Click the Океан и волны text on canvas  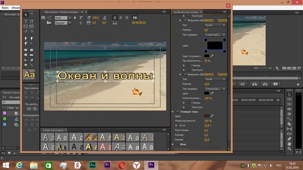[x=105, y=76]
